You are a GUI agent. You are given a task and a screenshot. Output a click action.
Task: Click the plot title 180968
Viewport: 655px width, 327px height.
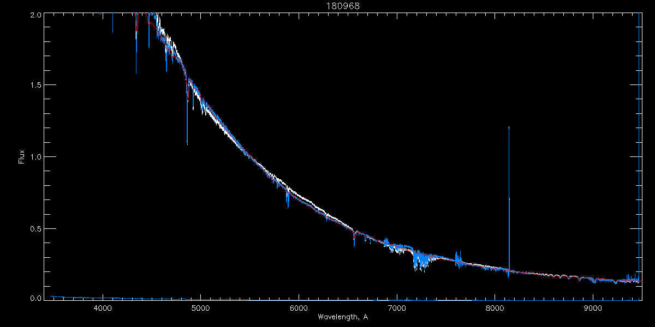pyautogui.click(x=343, y=6)
